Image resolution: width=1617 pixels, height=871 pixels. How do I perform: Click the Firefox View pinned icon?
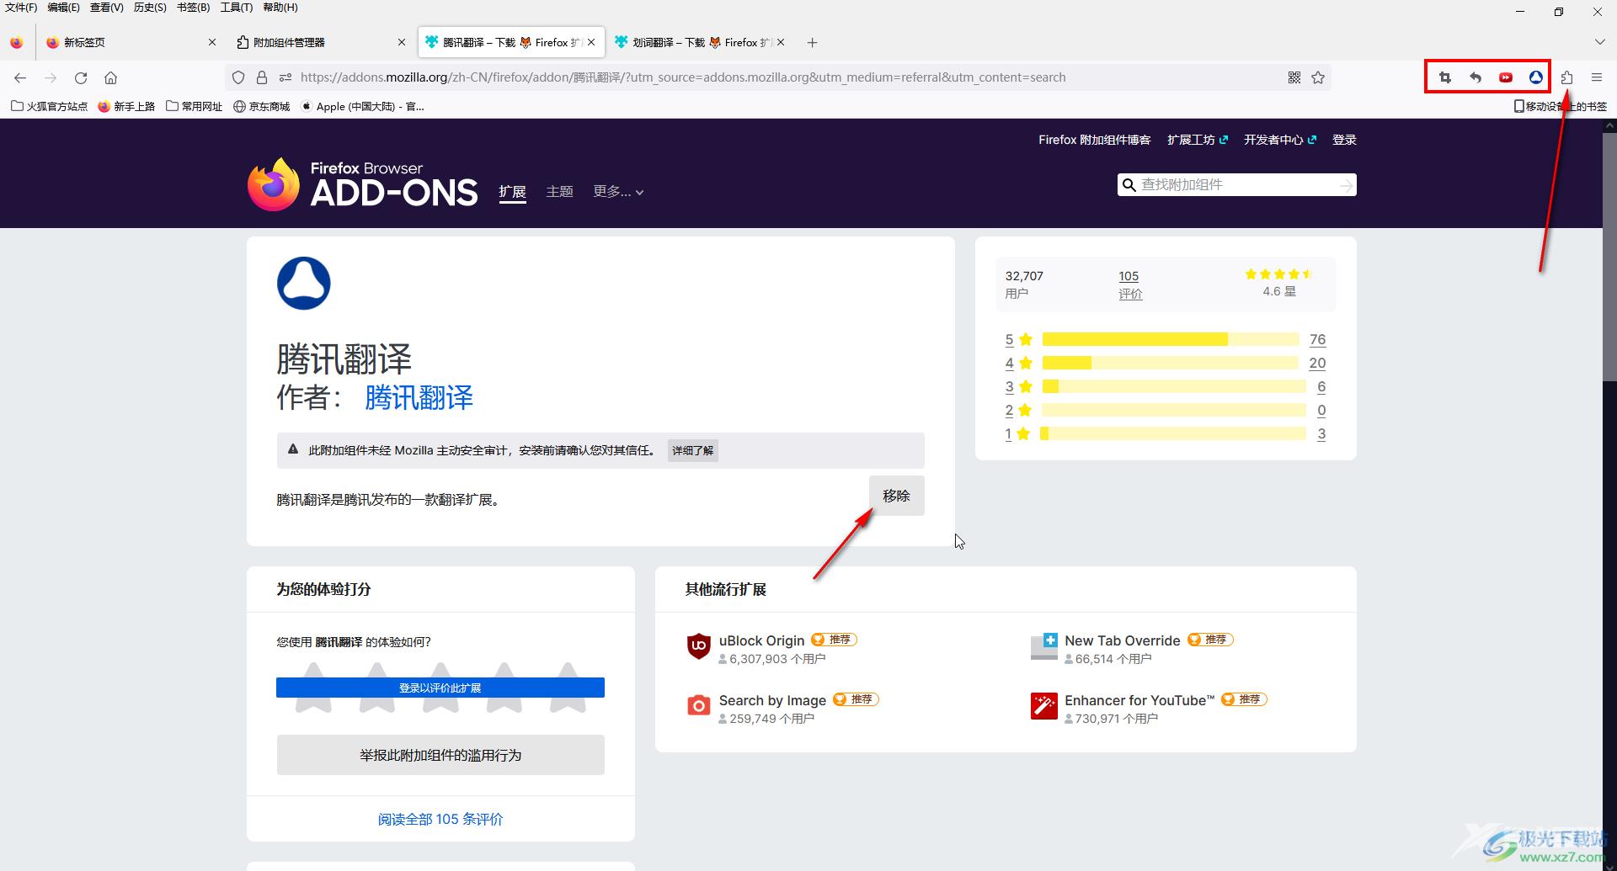[17, 42]
